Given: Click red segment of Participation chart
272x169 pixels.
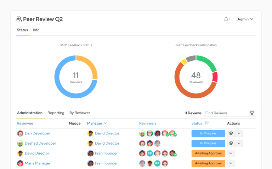Looking at the screenshot, I should click(215, 77).
